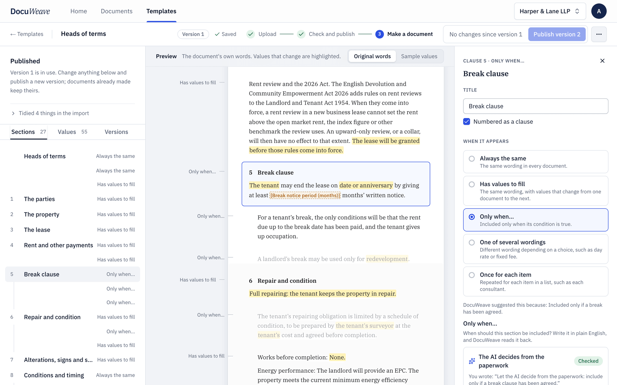Open the Home nav item

coord(79,11)
